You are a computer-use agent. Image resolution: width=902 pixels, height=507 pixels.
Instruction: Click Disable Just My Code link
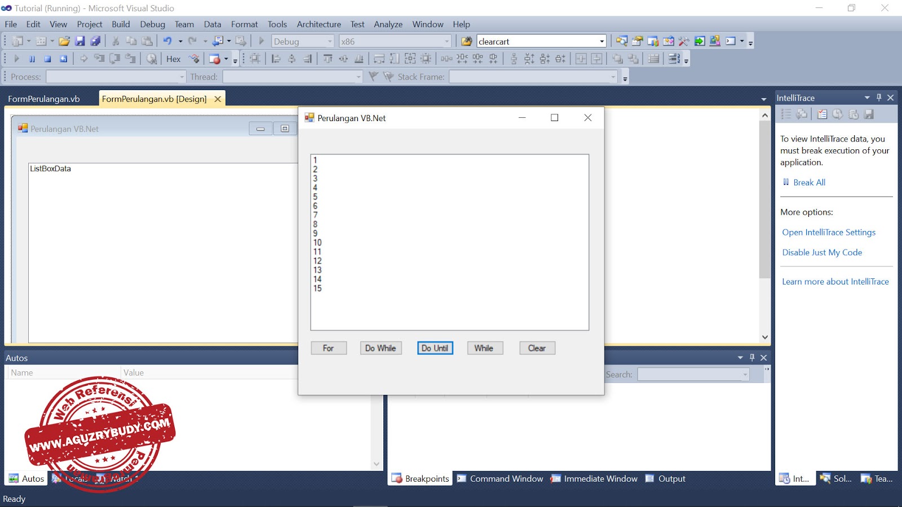tap(822, 252)
